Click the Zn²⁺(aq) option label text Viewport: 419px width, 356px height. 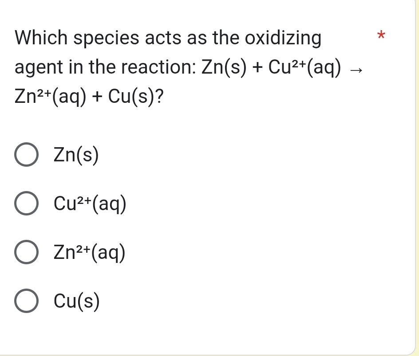(x=89, y=253)
